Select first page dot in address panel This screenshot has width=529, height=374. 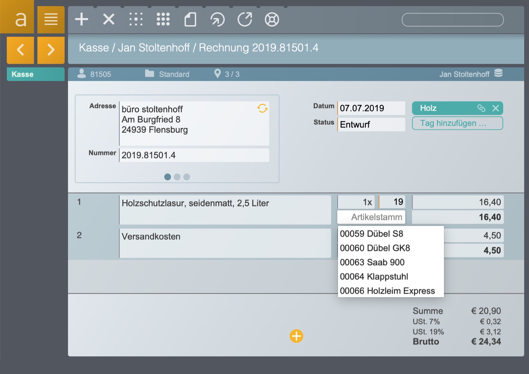[168, 177]
